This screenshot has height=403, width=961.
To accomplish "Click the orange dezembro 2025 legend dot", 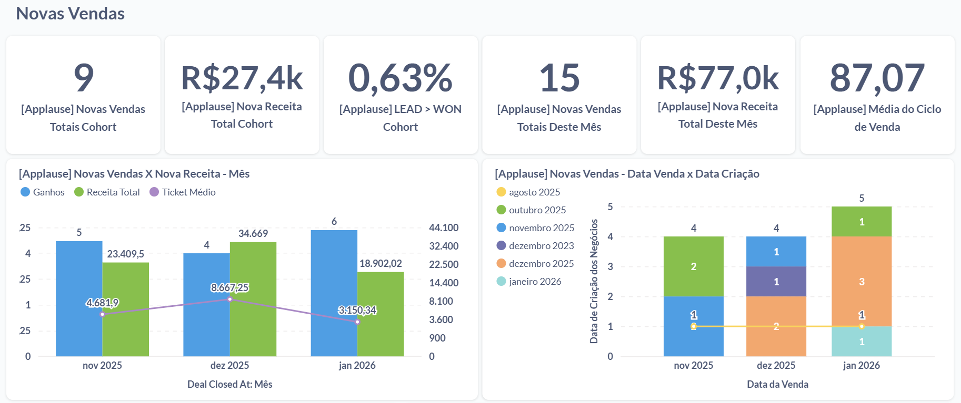I will point(501,263).
